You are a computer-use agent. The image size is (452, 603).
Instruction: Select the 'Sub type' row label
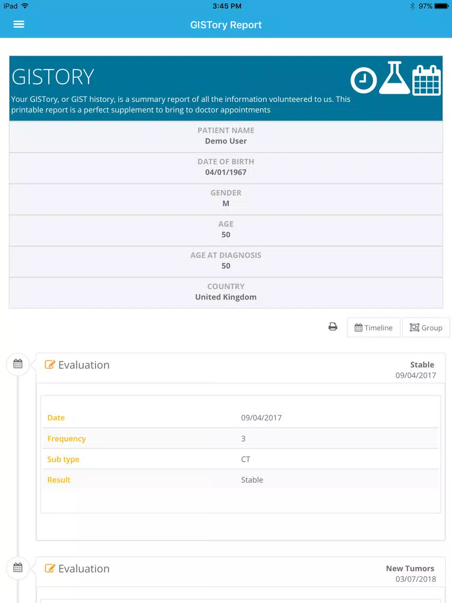(64, 460)
